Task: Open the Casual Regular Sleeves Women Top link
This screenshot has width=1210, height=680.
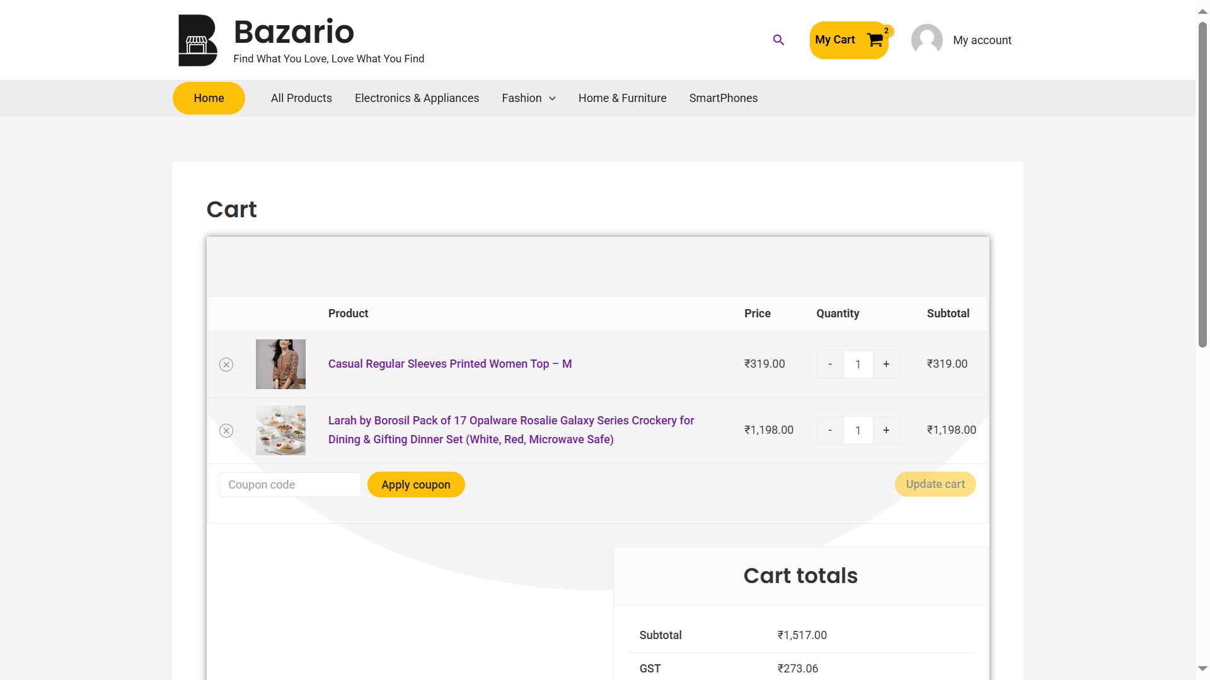Action: point(450,364)
